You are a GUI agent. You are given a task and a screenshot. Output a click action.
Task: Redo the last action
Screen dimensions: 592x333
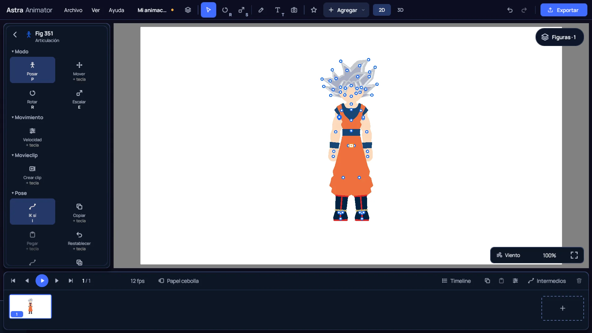coord(524,10)
